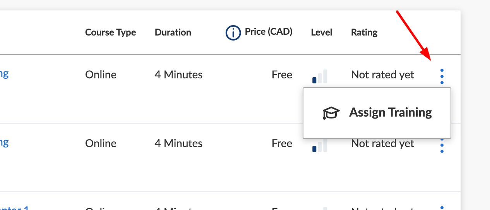
Task: Select Assign Training from the popup menu
Action: tap(390, 113)
